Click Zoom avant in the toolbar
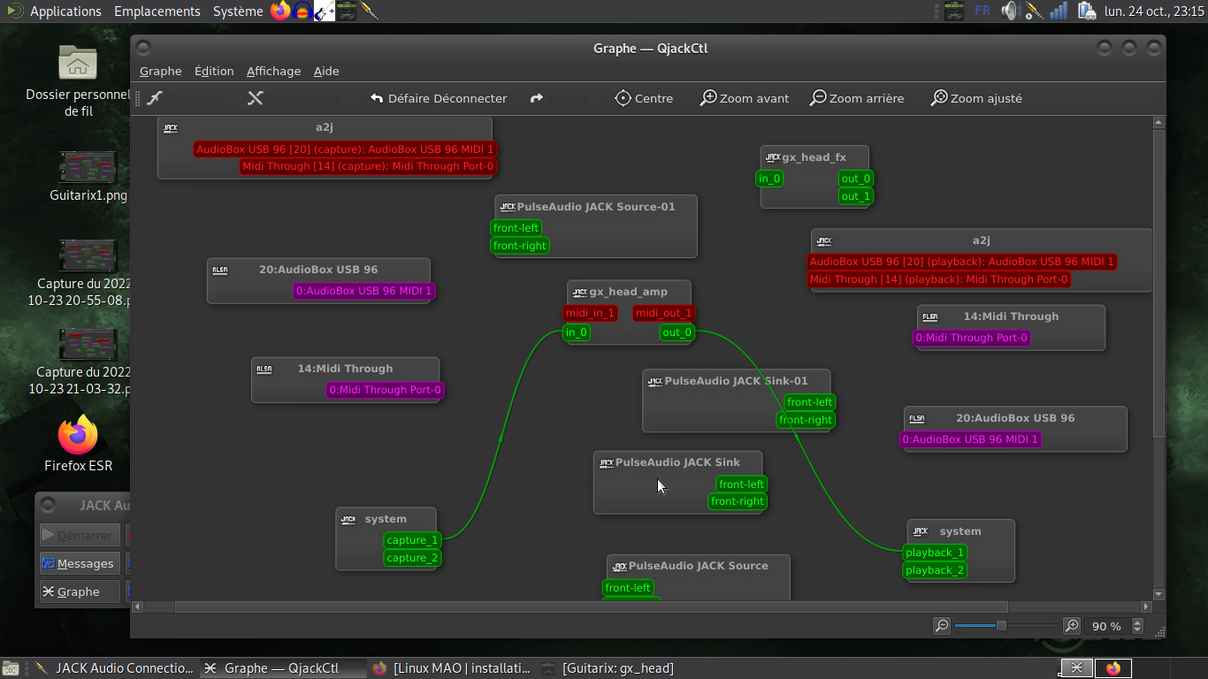The image size is (1208, 679). coord(745,98)
